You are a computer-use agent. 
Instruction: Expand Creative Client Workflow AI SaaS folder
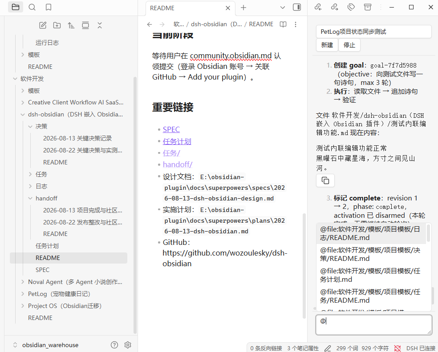[23, 103]
